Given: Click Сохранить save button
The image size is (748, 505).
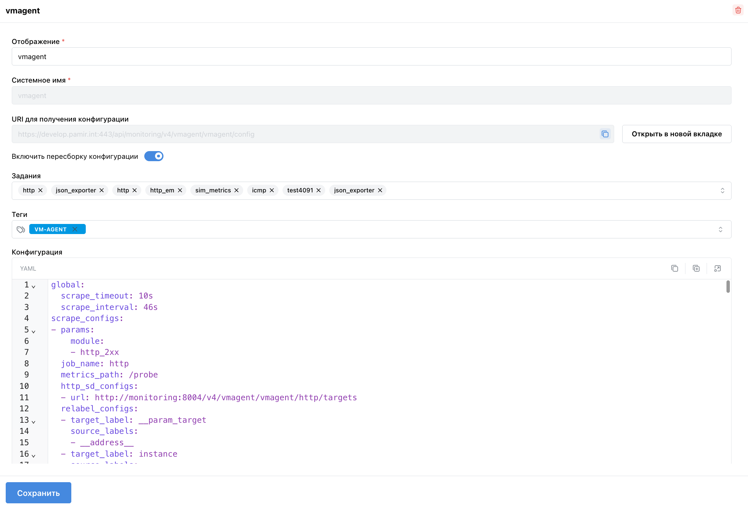Looking at the screenshot, I should pos(38,493).
